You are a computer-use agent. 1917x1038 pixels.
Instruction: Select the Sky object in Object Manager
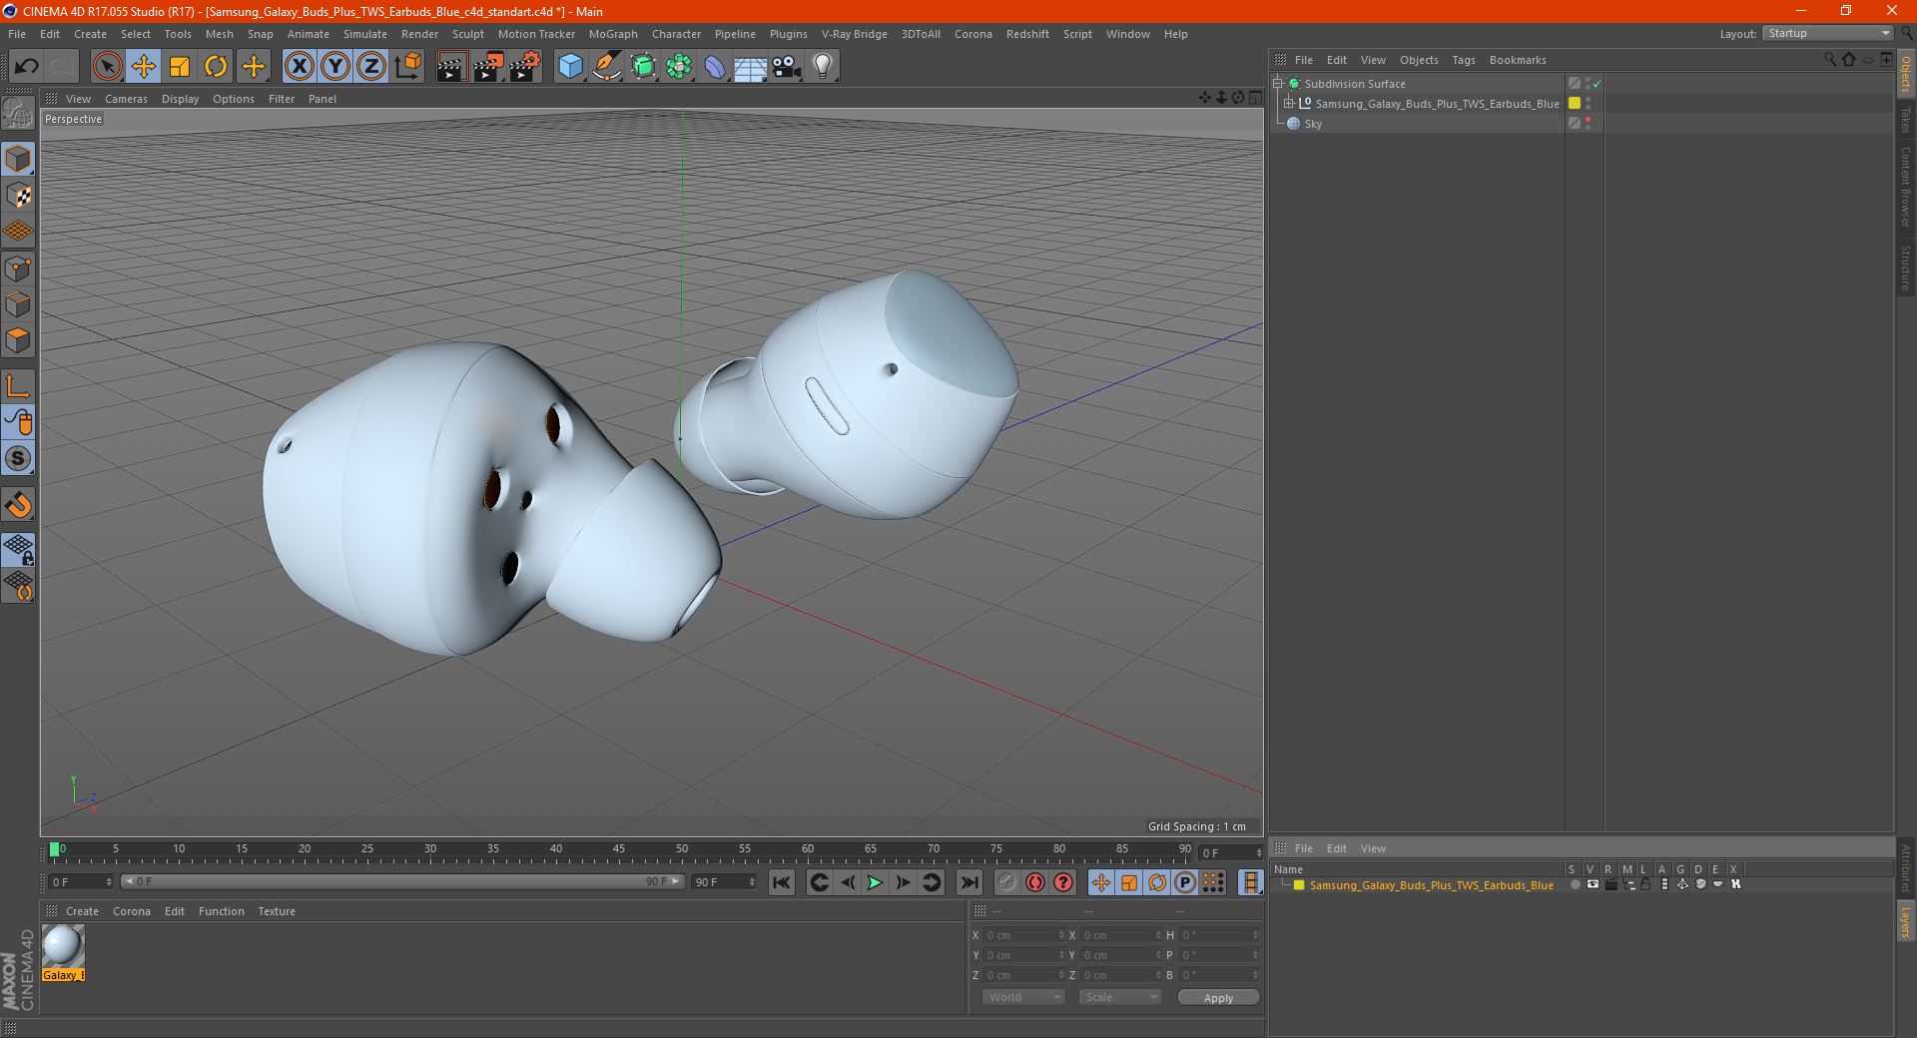click(1313, 124)
